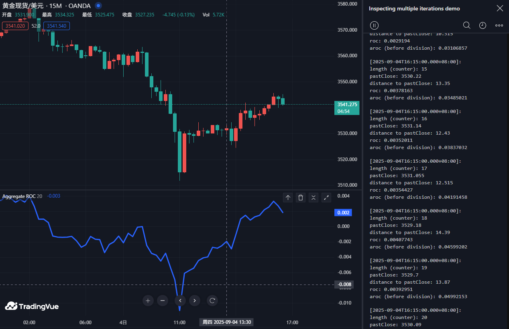Open search in the logs panel

click(466, 25)
